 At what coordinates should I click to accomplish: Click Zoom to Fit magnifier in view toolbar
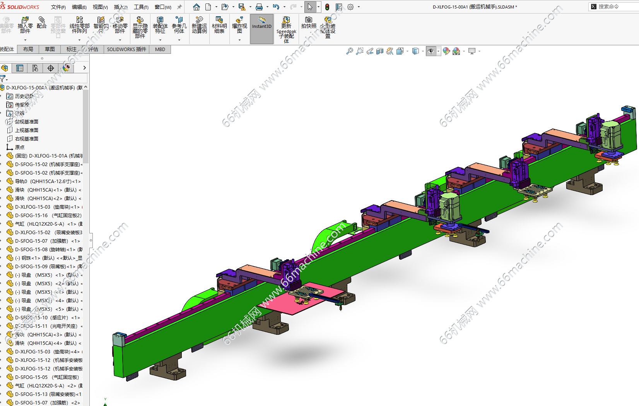tap(350, 51)
